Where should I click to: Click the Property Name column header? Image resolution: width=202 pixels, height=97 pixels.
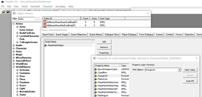click(x=107, y=66)
